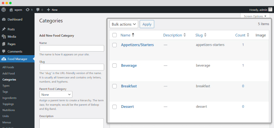Toggle the select-all checkbox in the table header
Viewport: 274px width, 128px height.
coord(114,35)
